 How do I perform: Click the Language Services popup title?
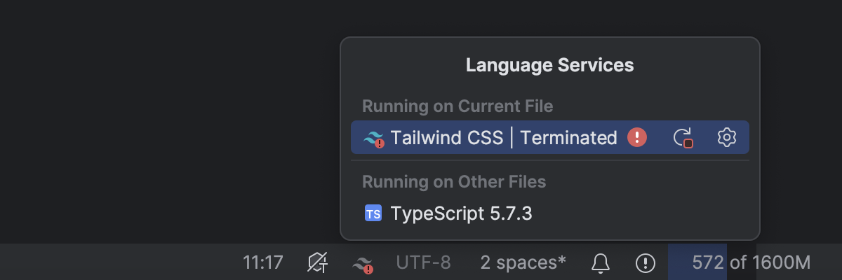click(549, 65)
